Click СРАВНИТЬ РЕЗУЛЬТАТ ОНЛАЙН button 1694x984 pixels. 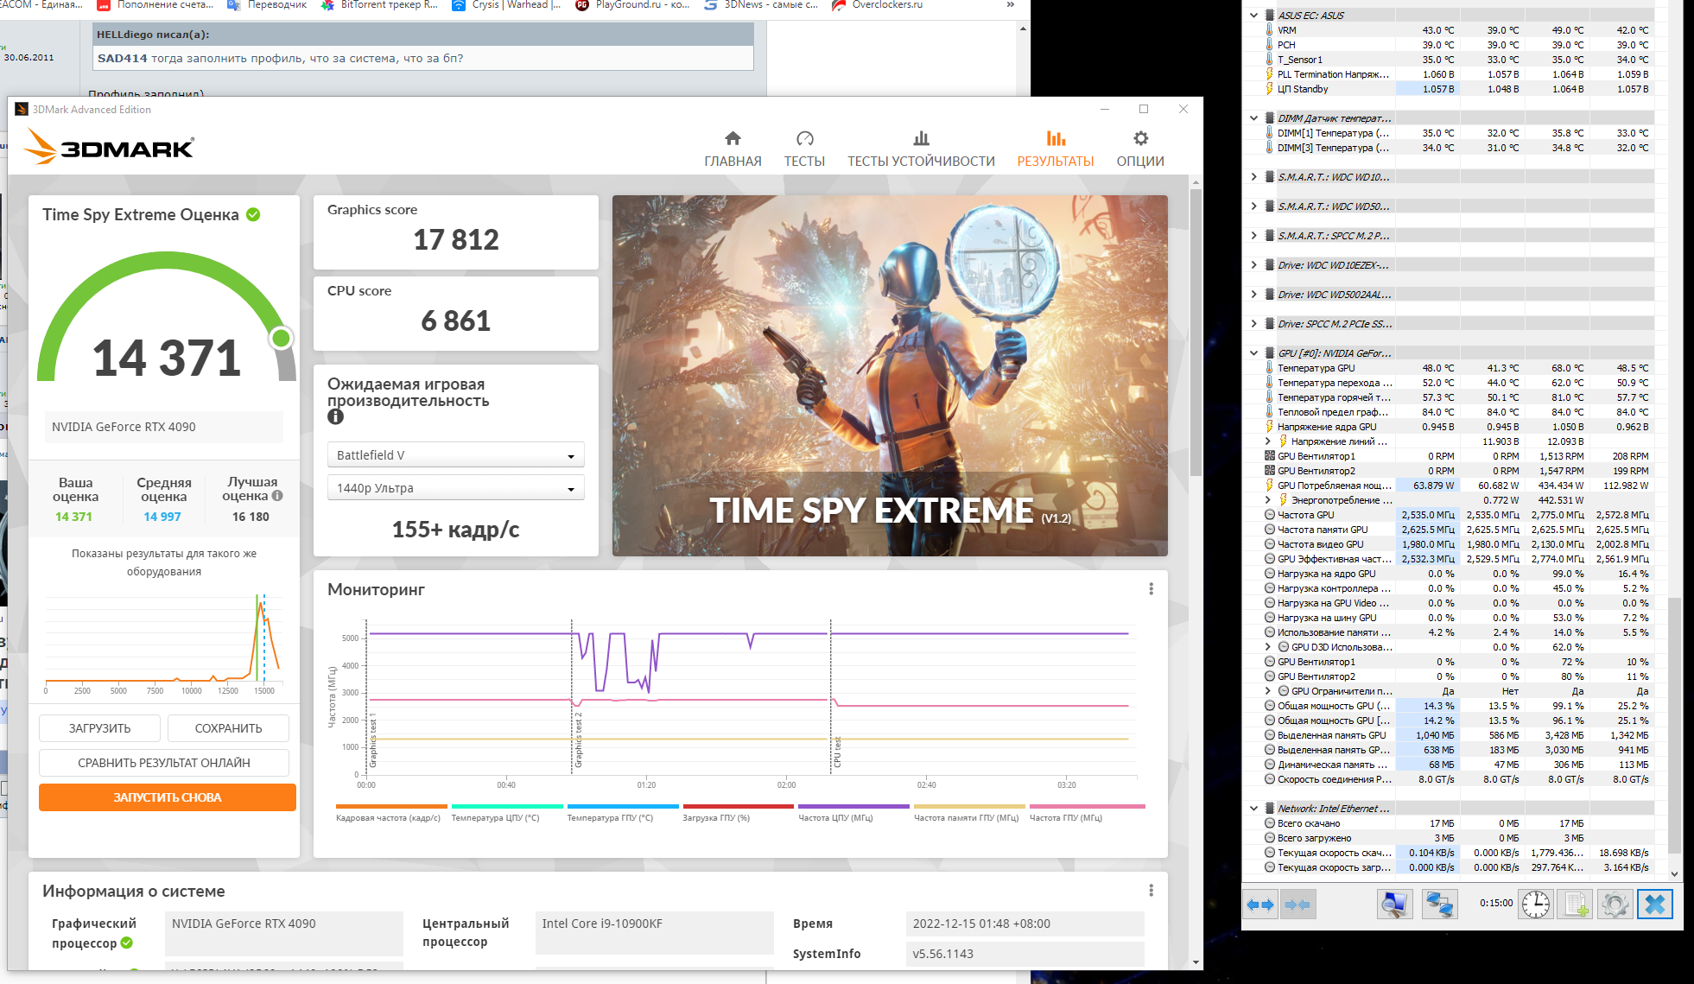coord(164,763)
